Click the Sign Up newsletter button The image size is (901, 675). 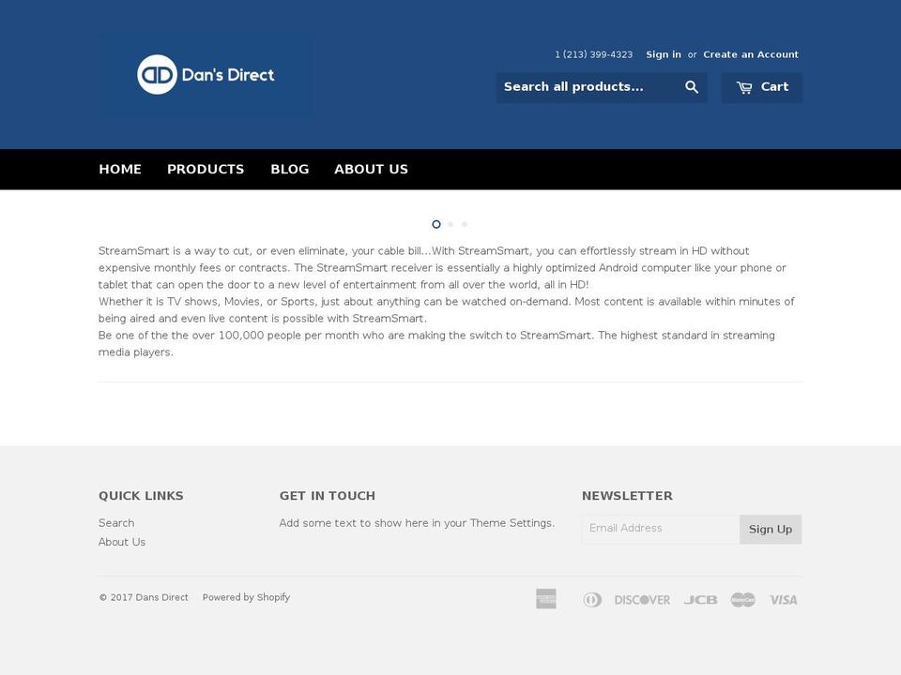click(771, 529)
